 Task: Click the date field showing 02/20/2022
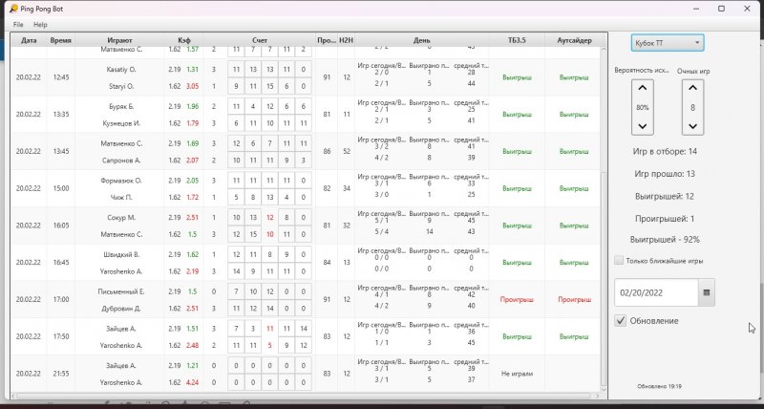657,291
